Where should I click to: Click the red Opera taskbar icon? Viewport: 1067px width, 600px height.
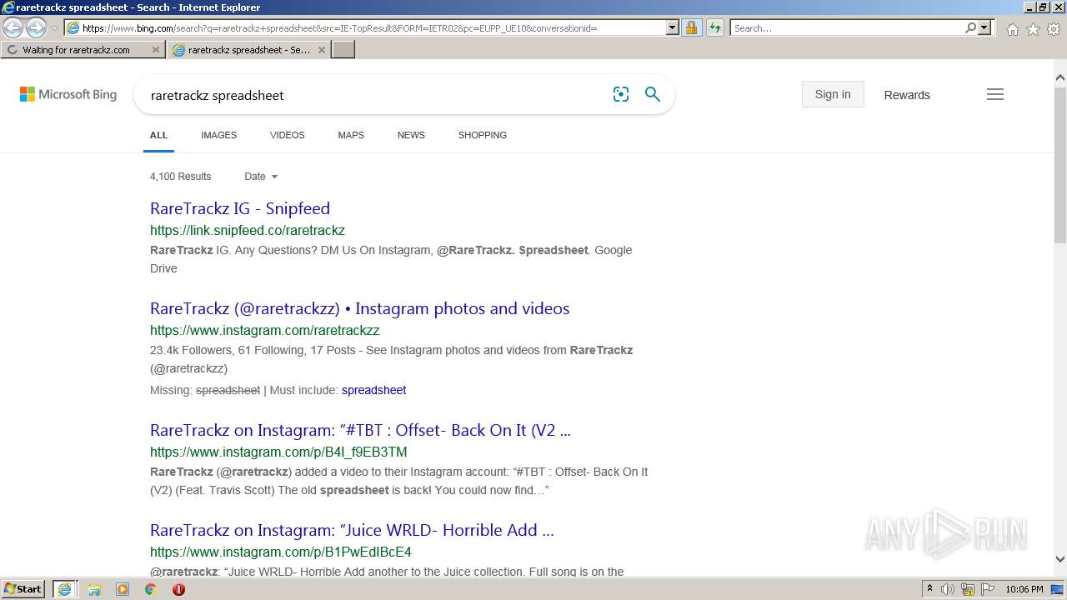coord(178,589)
